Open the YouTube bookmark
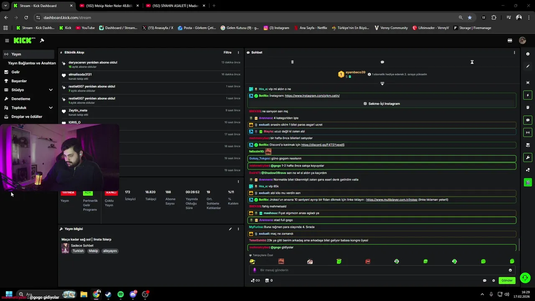535x301 pixels. coord(85,28)
